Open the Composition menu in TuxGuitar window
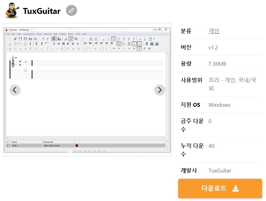 click(29, 34)
